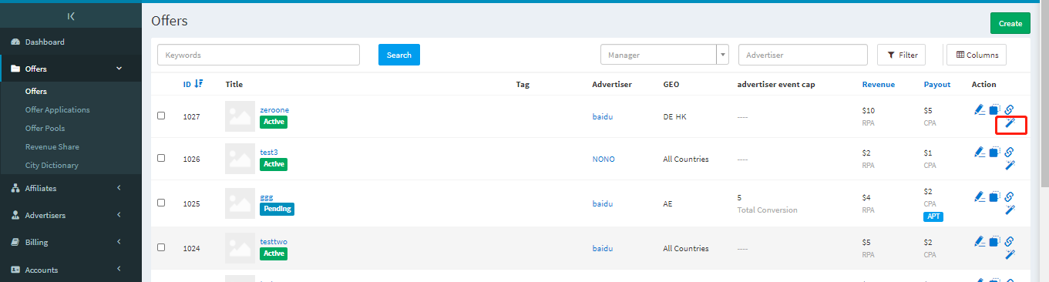Image resolution: width=1049 pixels, height=282 pixels.
Task: Open the testtwo offer link
Action: pyautogui.click(x=274, y=241)
